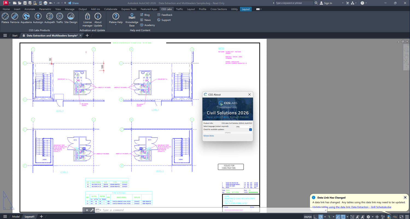The image size is (410, 219).
Task: Click the Plot printer icon
Action: pyautogui.click(x=45, y=3)
